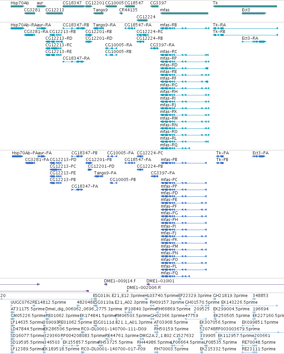Click the mfas-PH protein label
Viewport: 284px width, 354px height.
click(169, 220)
